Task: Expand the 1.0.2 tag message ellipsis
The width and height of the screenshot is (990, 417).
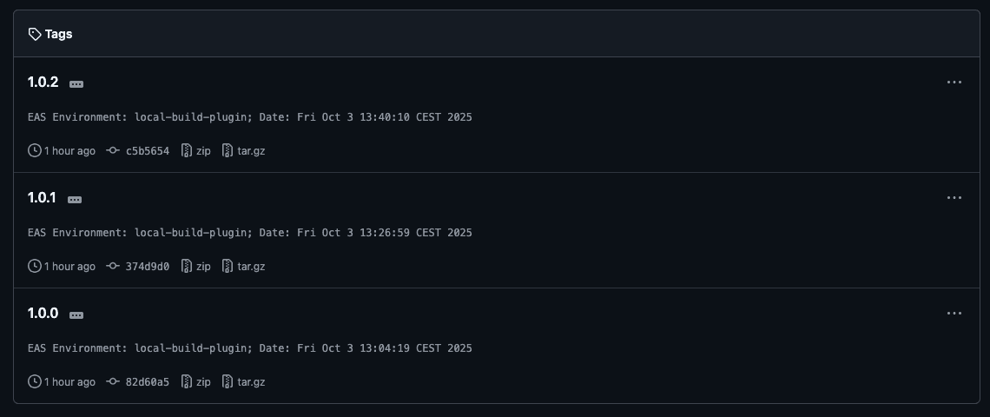Action: (76, 84)
